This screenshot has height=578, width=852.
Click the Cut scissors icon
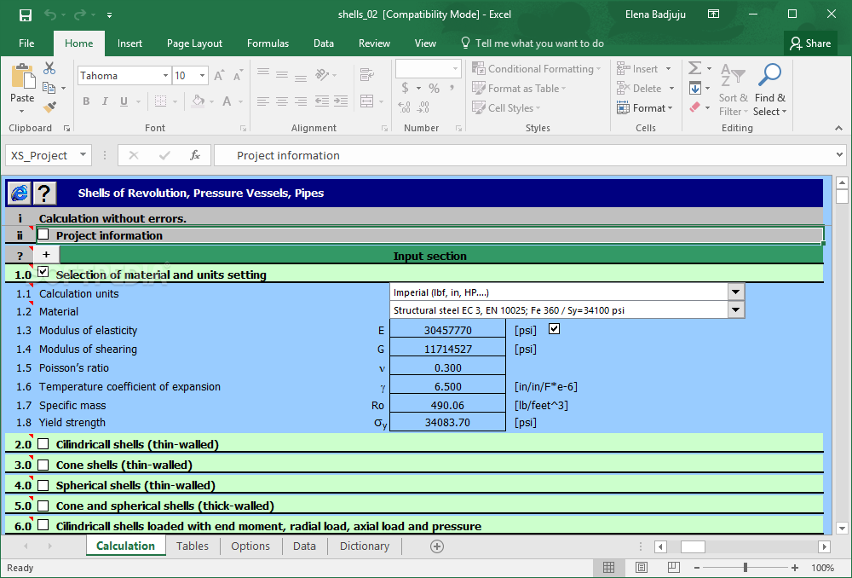pyautogui.click(x=49, y=68)
